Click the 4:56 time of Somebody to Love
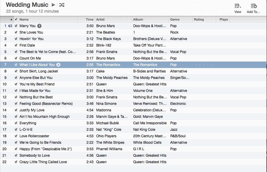This screenshot has height=172, width=267. (90, 156)
